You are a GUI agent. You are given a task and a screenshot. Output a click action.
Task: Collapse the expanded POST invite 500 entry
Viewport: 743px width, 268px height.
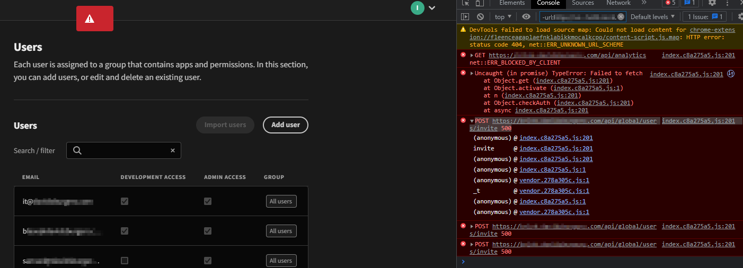pyautogui.click(x=472, y=121)
